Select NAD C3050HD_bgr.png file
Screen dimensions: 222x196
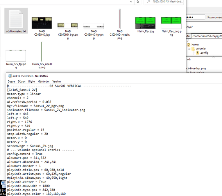[68, 26]
